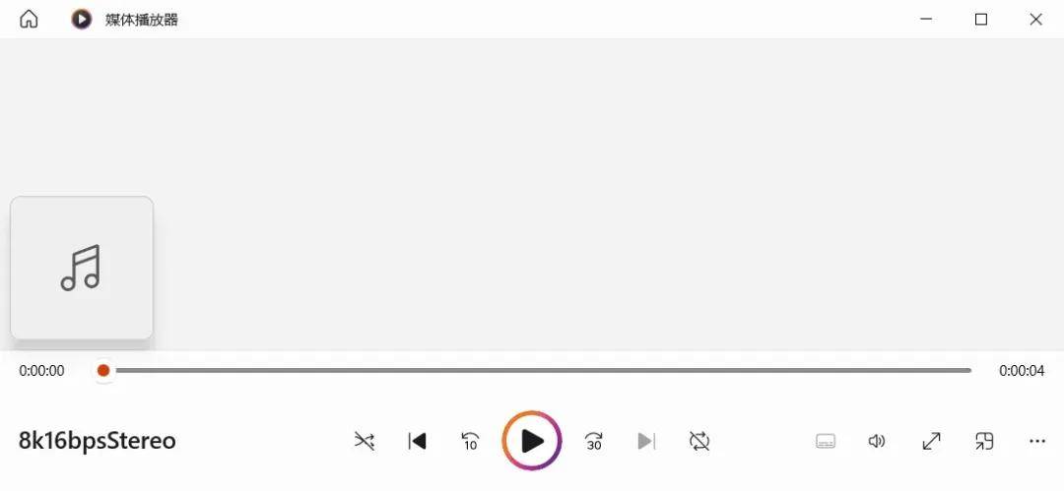Open the volume control flyout
The image size is (1064, 491).
877,442
